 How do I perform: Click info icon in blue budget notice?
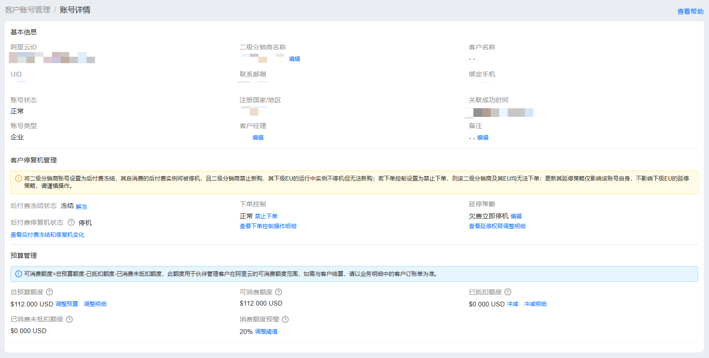18,274
